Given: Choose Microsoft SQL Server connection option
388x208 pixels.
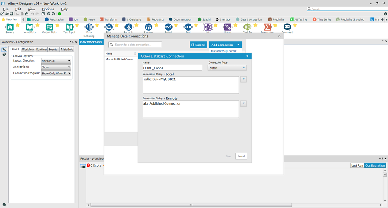Looking at the screenshot, I should (223, 51).
